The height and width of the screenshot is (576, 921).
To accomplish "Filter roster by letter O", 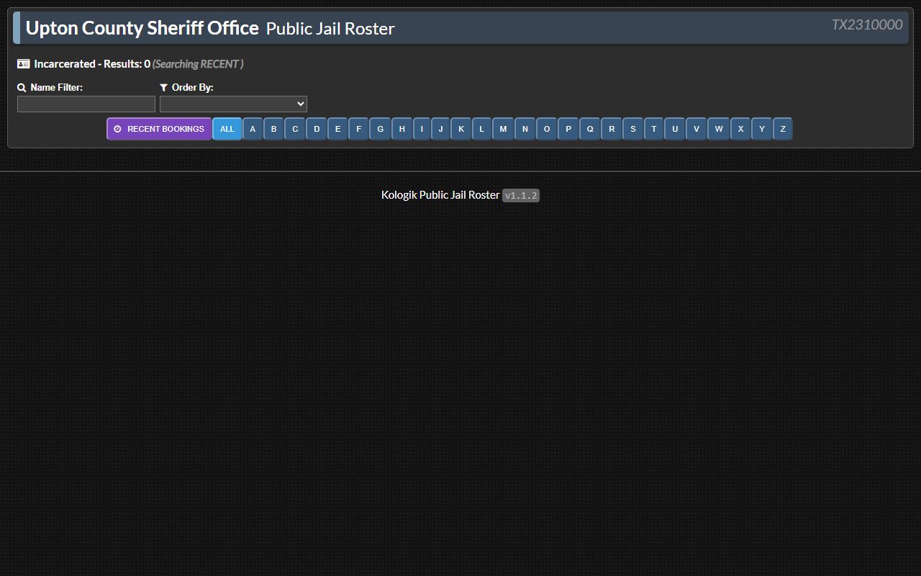I will pyautogui.click(x=547, y=129).
